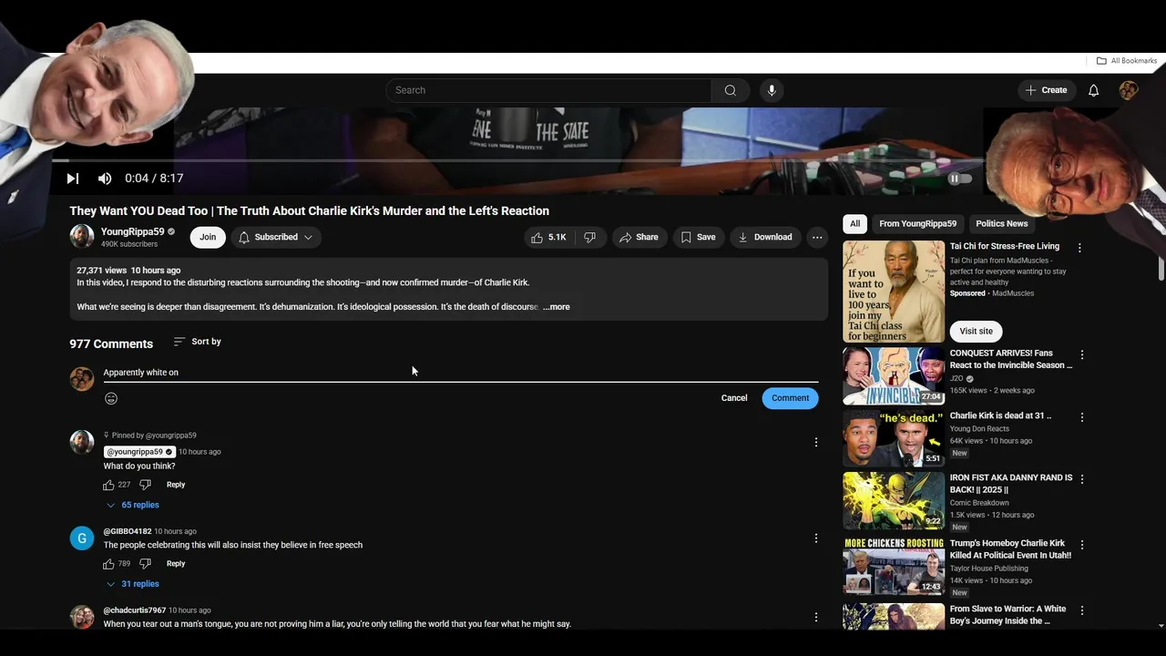Click the Create button
The width and height of the screenshot is (1166, 656).
coord(1046,90)
